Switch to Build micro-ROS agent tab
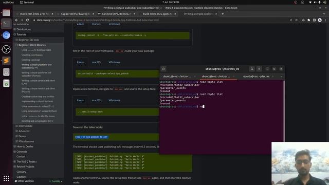This screenshot has width=329, height=185. [157, 14]
